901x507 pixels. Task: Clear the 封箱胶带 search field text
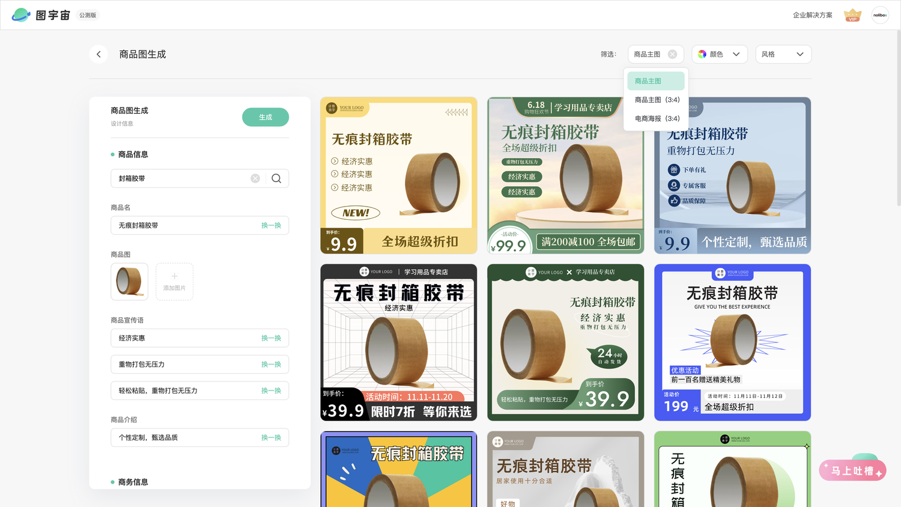pos(255,178)
